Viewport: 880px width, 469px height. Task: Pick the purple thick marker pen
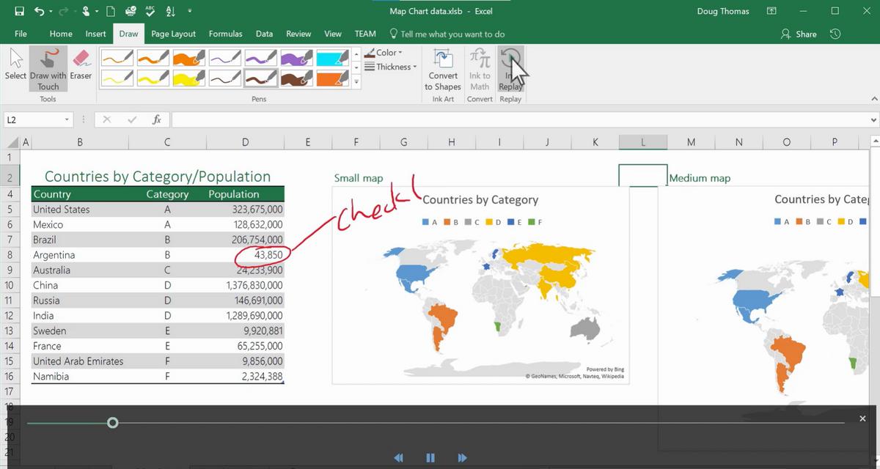(x=296, y=58)
